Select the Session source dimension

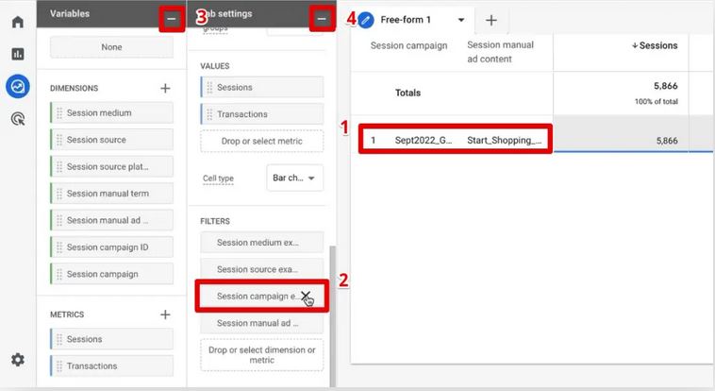(x=111, y=140)
